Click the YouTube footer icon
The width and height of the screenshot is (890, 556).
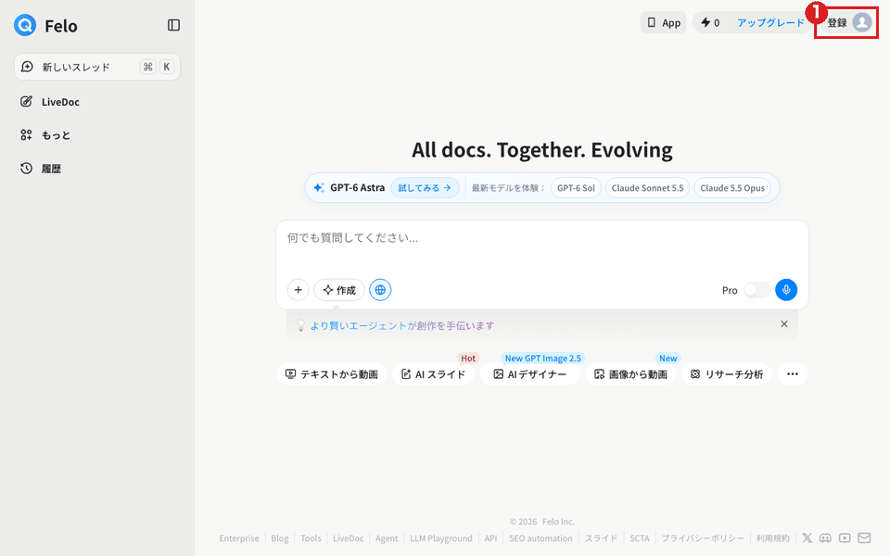[845, 537]
